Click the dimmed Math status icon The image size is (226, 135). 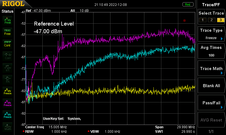pos(8,127)
